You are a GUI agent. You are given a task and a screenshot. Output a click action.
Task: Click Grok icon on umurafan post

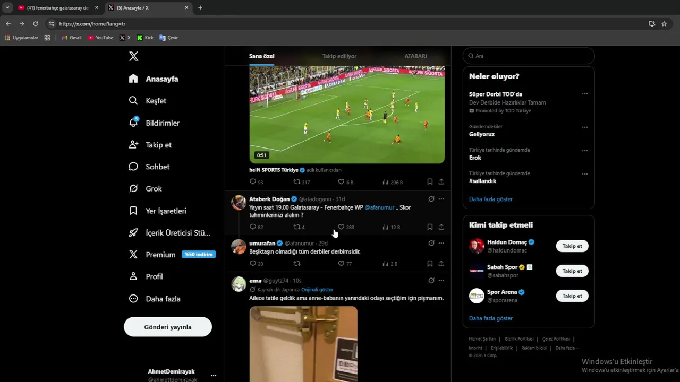click(x=431, y=243)
